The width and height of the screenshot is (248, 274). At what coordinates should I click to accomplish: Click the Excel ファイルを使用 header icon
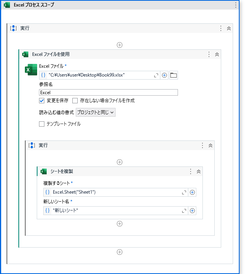tap(25, 54)
